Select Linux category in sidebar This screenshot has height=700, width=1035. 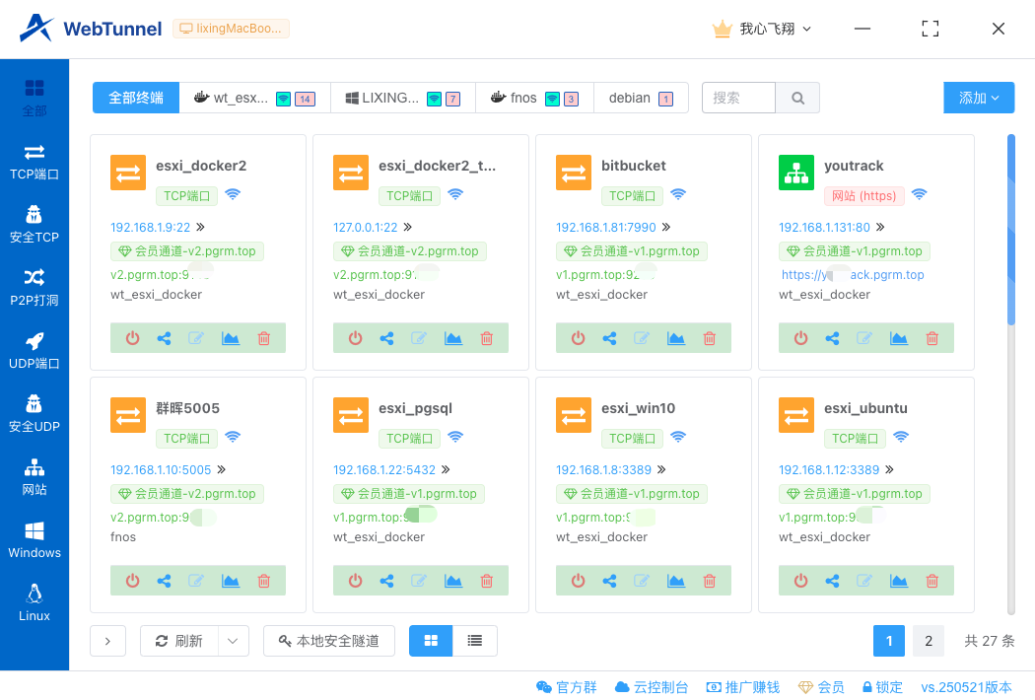(x=34, y=602)
